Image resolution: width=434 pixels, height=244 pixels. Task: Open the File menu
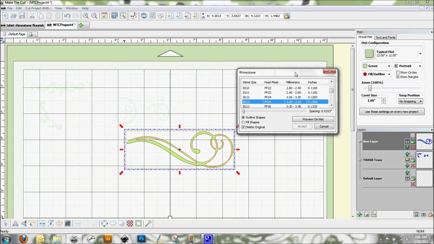click(10, 8)
